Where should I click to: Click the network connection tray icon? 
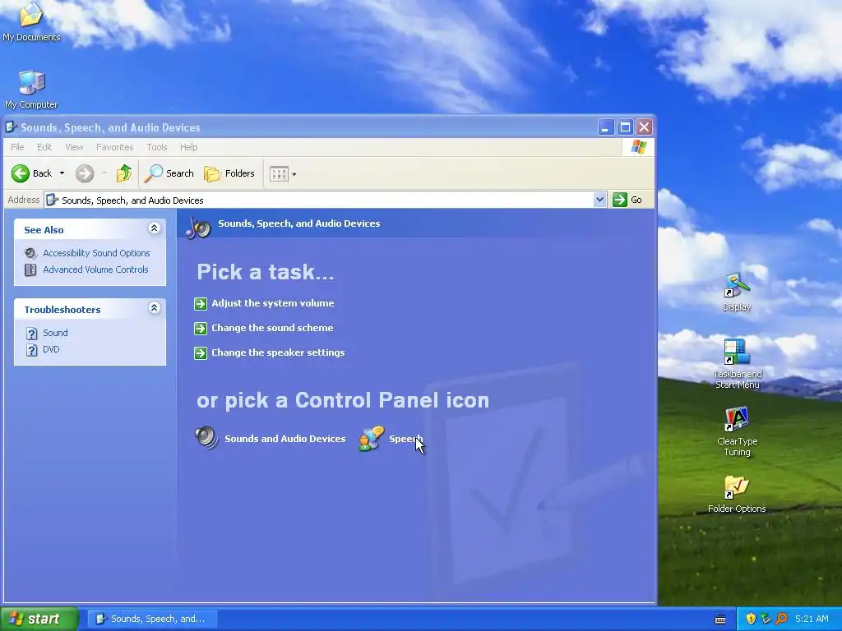coord(766,619)
